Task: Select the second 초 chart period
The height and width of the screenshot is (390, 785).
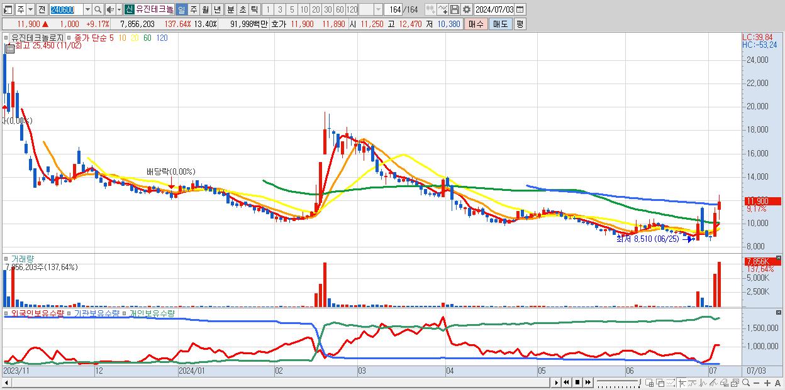Action: click(x=242, y=9)
